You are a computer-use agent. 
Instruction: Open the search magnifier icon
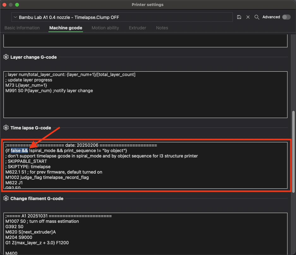coord(257,17)
